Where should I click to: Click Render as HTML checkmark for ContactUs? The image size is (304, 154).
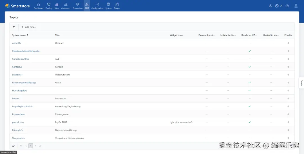pyautogui.click(x=250, y=67)
